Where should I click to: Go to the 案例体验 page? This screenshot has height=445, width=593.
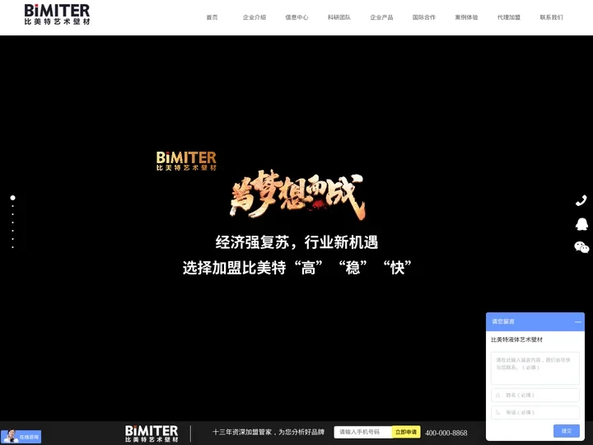(466, 17)
